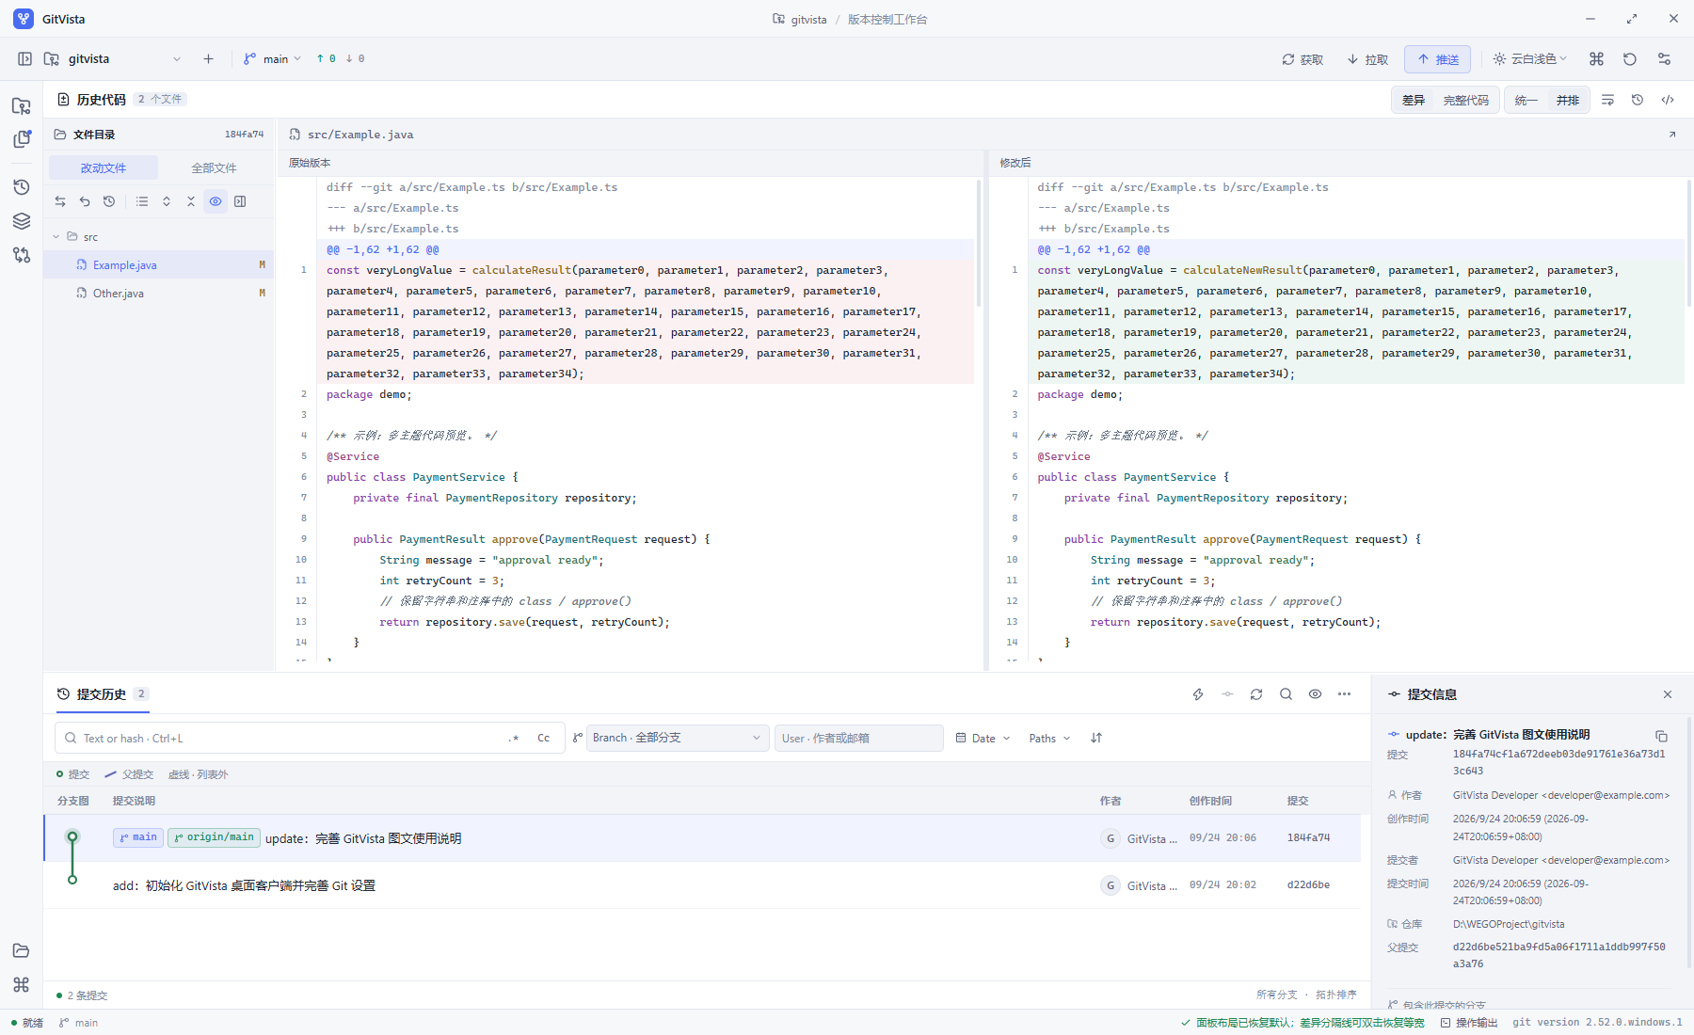Click the swap arrows icon in file toolbar
This screenshot has height=1035, width=1694.
click(x=60, y=201)
